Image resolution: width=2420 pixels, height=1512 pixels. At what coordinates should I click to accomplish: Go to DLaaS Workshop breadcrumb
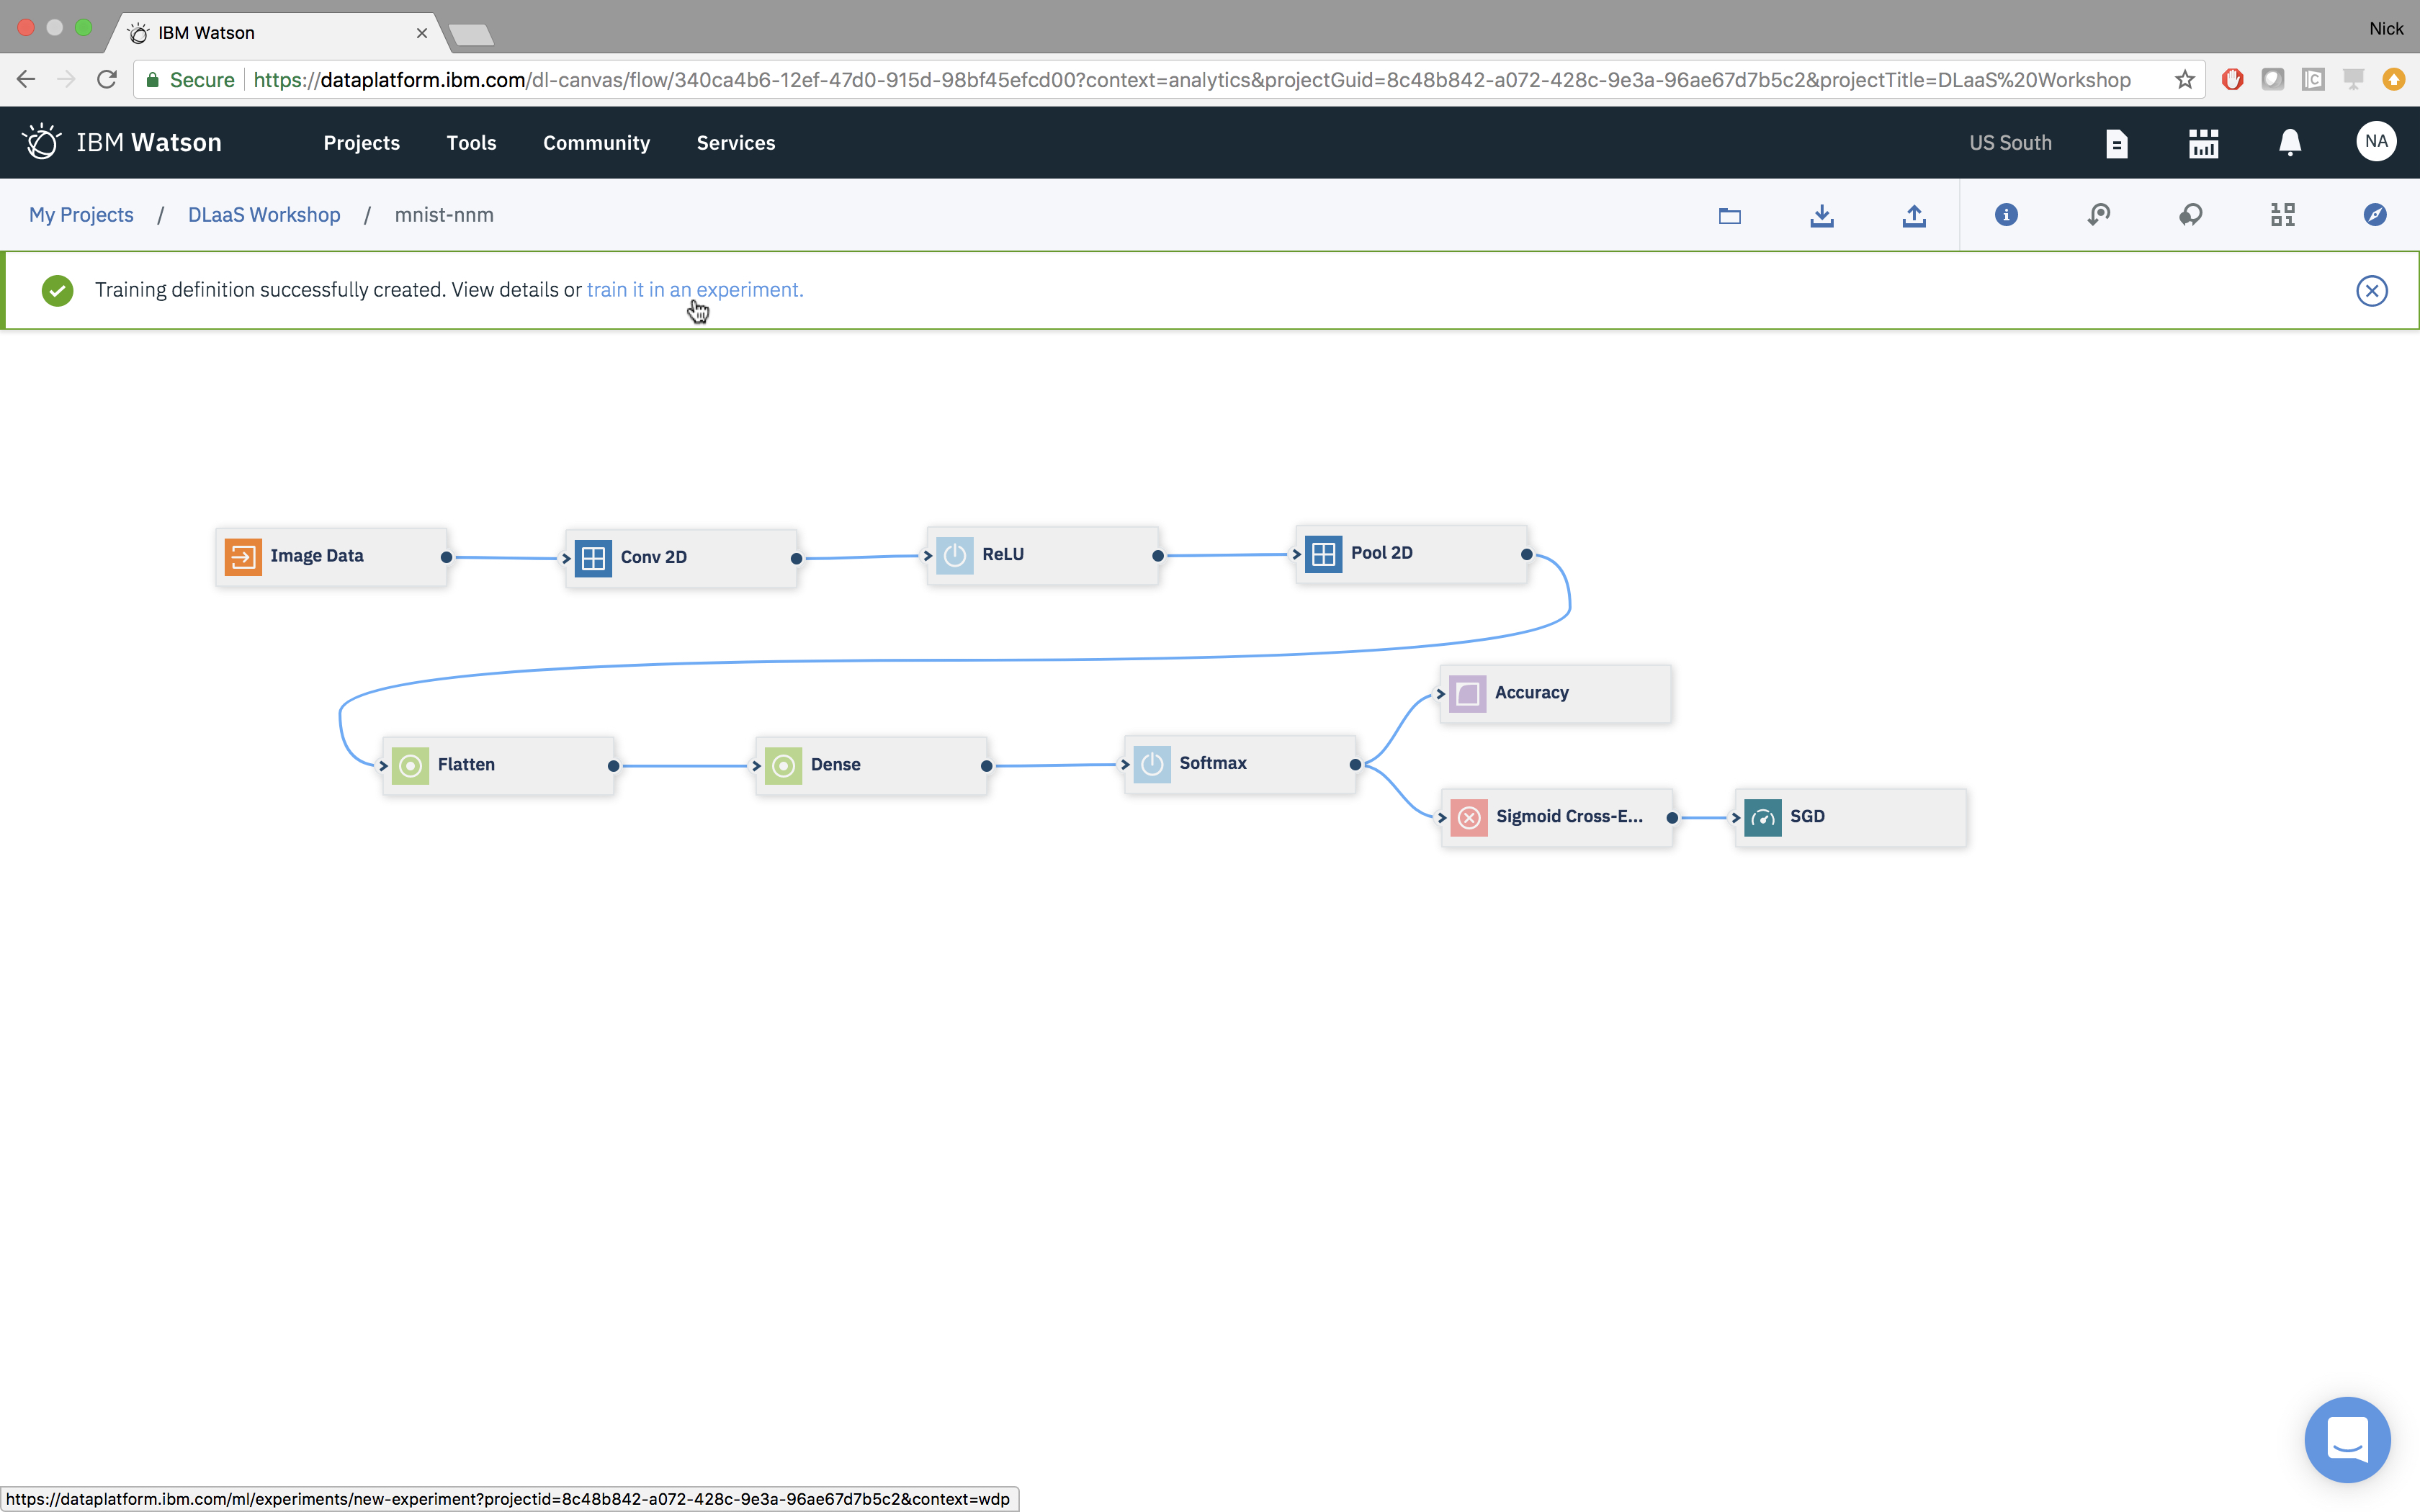264,215
